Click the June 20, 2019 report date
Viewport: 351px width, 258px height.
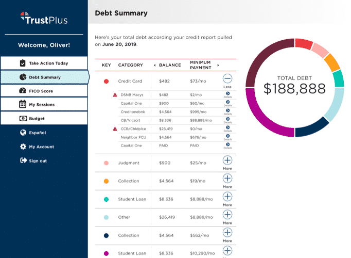[119, 44]
